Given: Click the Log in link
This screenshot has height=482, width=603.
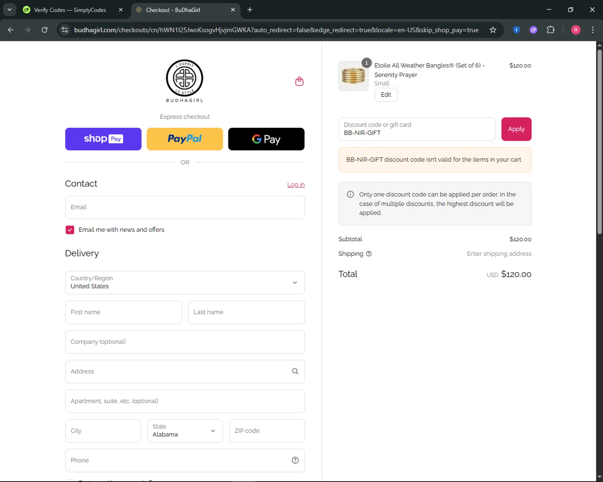Looking at the screenshot, I should click(x=296, y=184).
